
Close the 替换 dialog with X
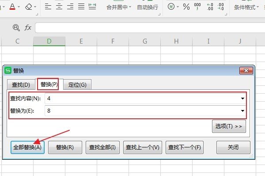[x=246, y=70]
